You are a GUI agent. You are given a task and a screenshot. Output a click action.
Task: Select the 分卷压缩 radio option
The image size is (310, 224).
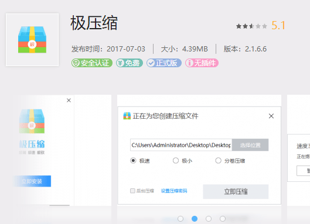coord(218,161)
